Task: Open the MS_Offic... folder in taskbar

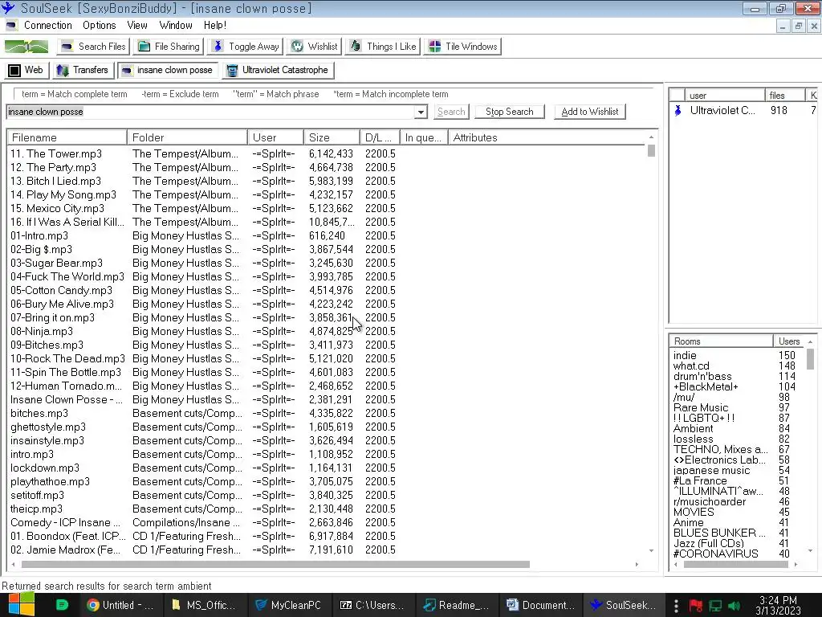Action: 206,605
